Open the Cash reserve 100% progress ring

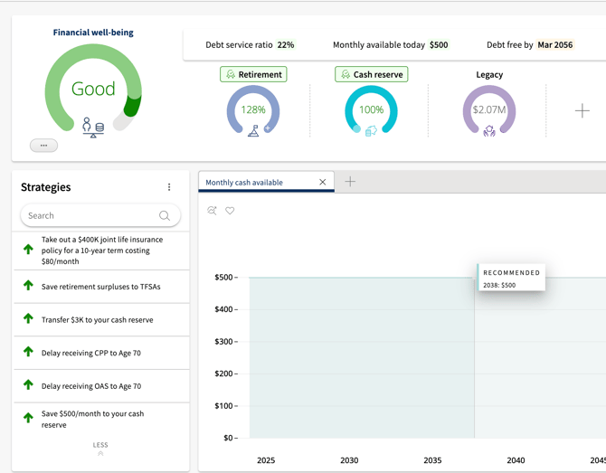click(371, 109)
